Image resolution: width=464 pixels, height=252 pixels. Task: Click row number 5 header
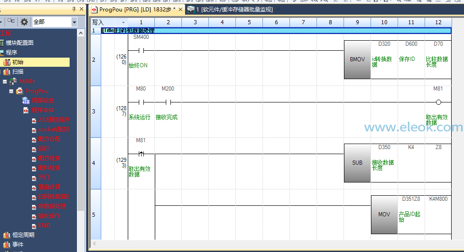96,215
